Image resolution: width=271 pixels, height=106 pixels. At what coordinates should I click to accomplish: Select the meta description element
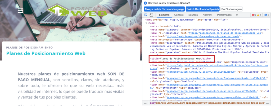[210, 46]
